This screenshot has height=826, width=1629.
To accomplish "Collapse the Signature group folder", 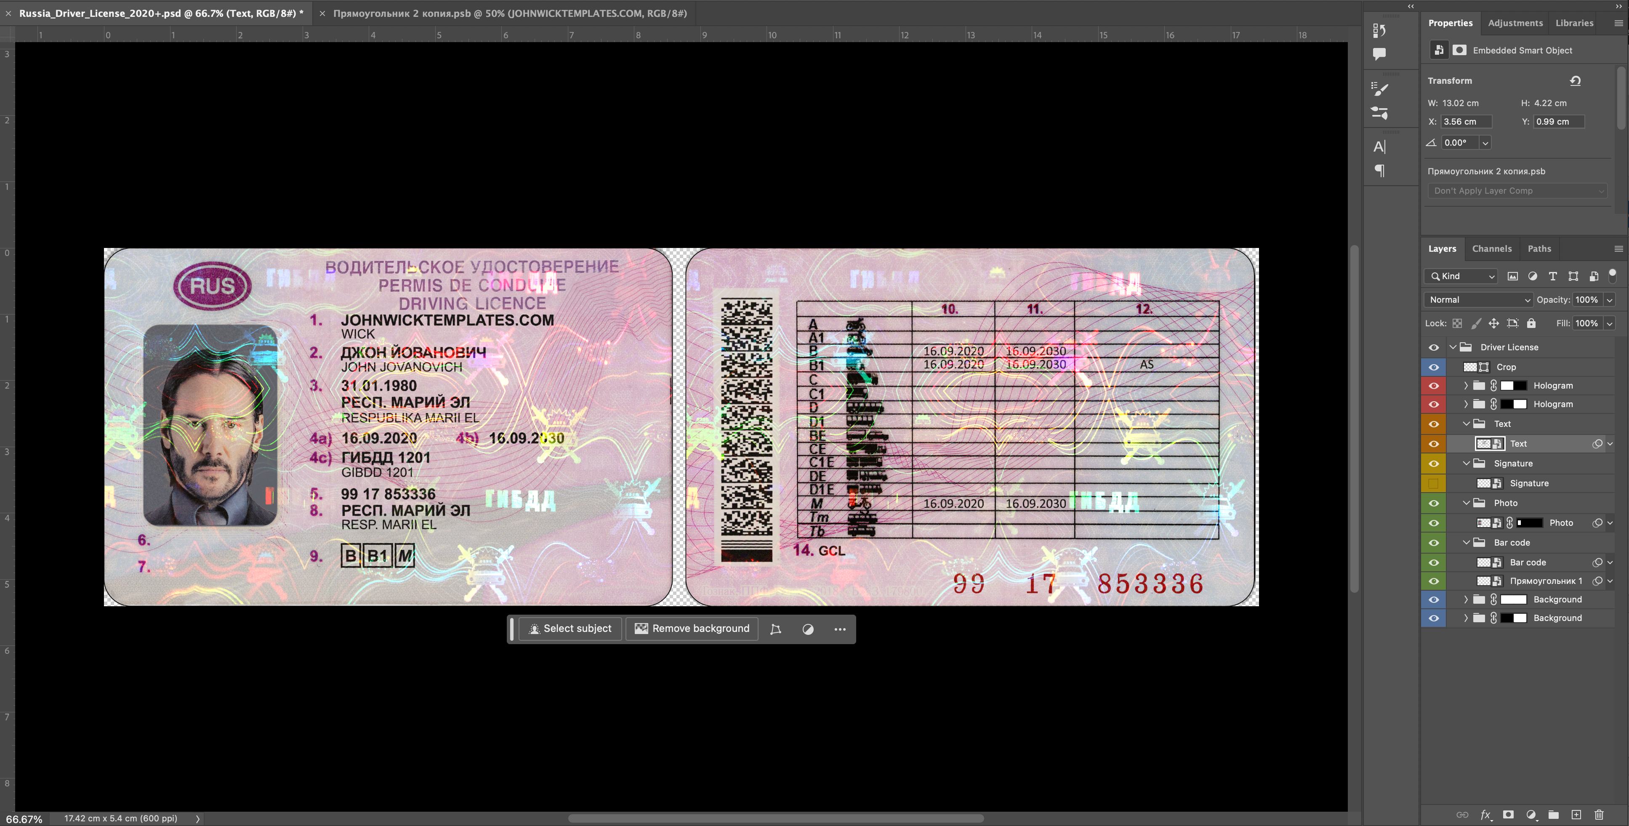I will tap(1466, 464).
